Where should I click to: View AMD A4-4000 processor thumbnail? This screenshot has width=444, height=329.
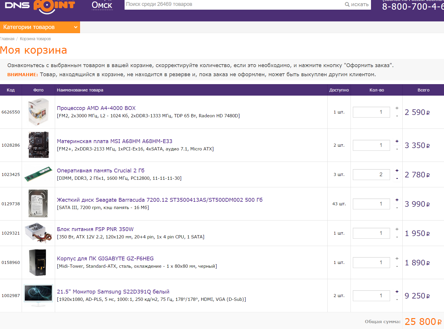coord(38,112)
